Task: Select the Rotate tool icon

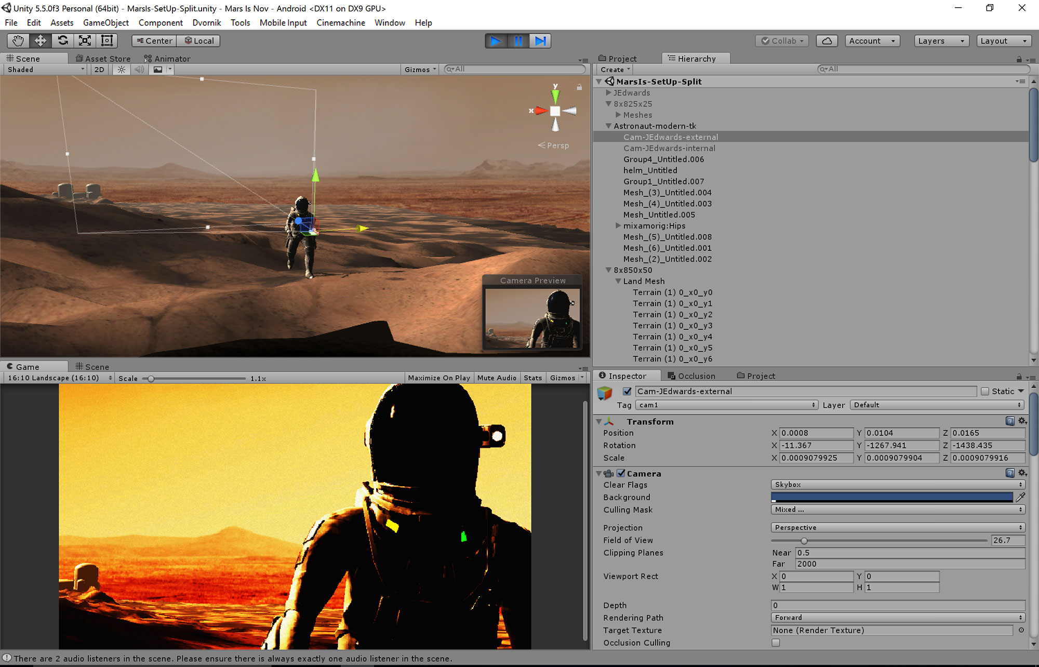Action: click(x=63, y=41)
